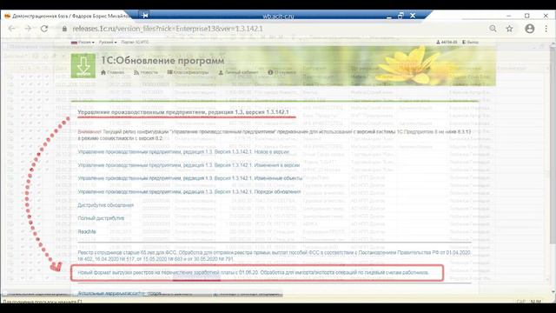Go to the Главная menu item

click(x=113, y=72)
